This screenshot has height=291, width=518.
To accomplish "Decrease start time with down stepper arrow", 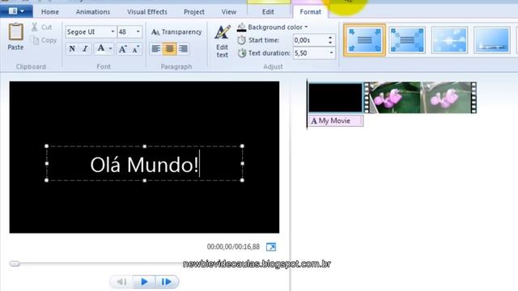I will (x=330, y=43).
